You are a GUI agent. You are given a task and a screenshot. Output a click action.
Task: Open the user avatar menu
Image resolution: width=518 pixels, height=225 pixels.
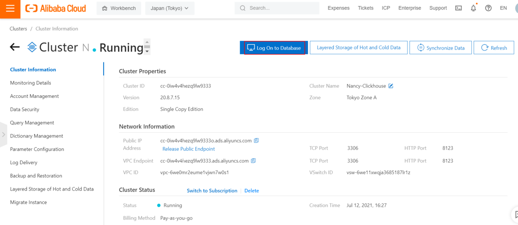coord(516,8)
